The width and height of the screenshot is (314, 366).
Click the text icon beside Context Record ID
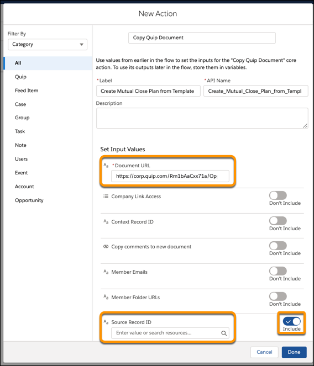pyautogui.click(x=106, y=221)
